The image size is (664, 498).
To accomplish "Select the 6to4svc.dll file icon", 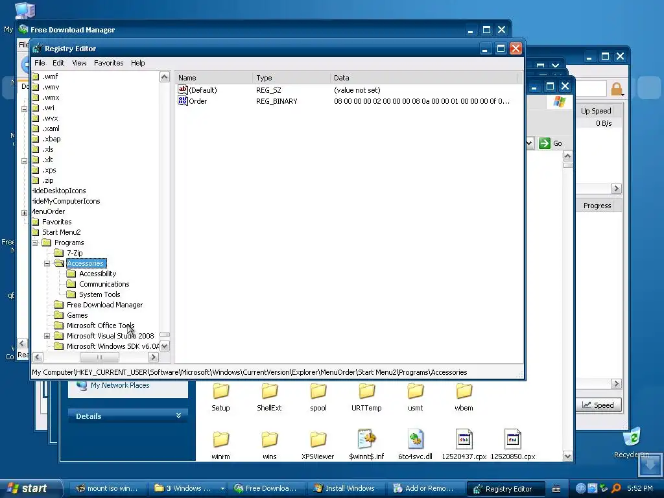I will (x=415, y=439).
